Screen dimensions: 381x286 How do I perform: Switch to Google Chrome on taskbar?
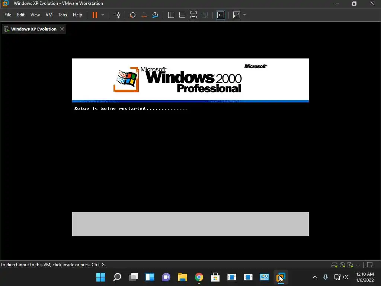click(199, 277)
